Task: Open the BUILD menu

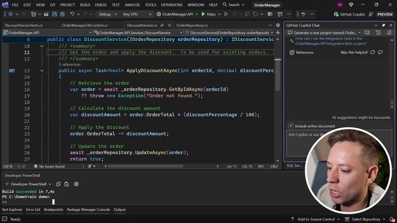Action: point(85,5)
